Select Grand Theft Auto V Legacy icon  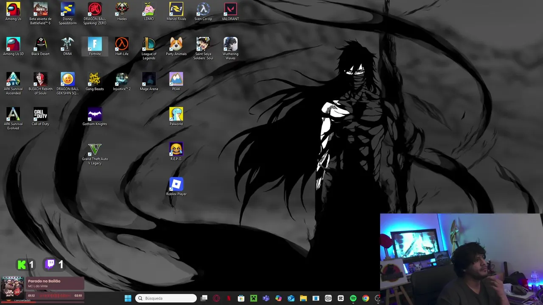[95, 154]
